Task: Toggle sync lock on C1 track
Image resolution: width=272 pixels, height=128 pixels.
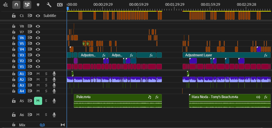Action: tap(30, 16)
